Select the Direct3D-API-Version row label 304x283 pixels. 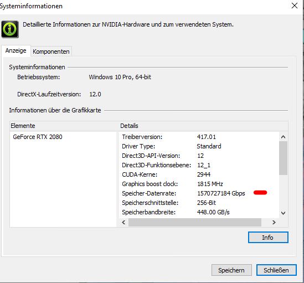(x=151, y=156)
